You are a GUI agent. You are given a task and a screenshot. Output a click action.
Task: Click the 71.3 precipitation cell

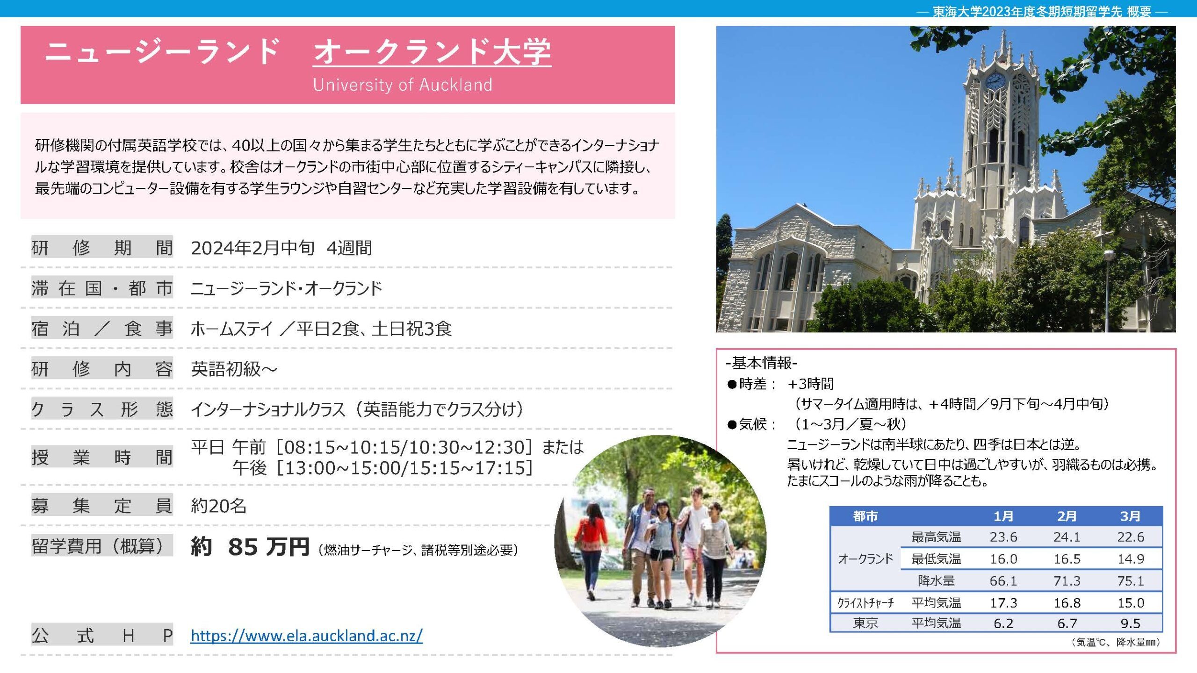click(1067, 580)
